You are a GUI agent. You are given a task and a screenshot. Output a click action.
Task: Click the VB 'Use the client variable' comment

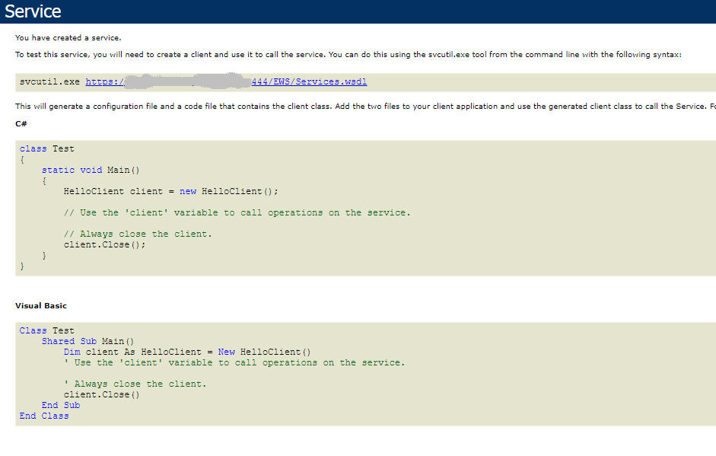pos(234,362)
